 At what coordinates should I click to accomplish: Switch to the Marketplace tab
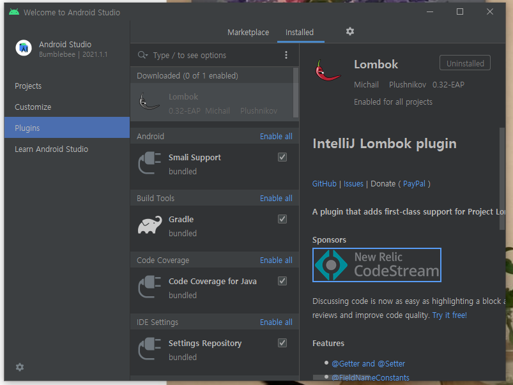[249, 33]
